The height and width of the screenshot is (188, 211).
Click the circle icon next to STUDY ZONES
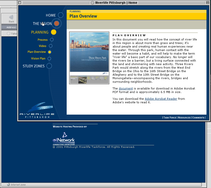[x=49, y=66]
